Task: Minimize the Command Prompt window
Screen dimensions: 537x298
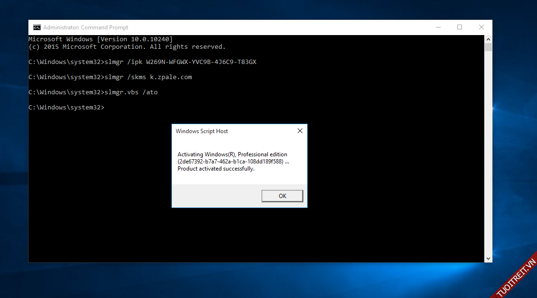Action: [x=438, y=27]
